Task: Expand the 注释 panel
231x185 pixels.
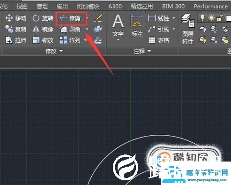Action: [142, 51]
